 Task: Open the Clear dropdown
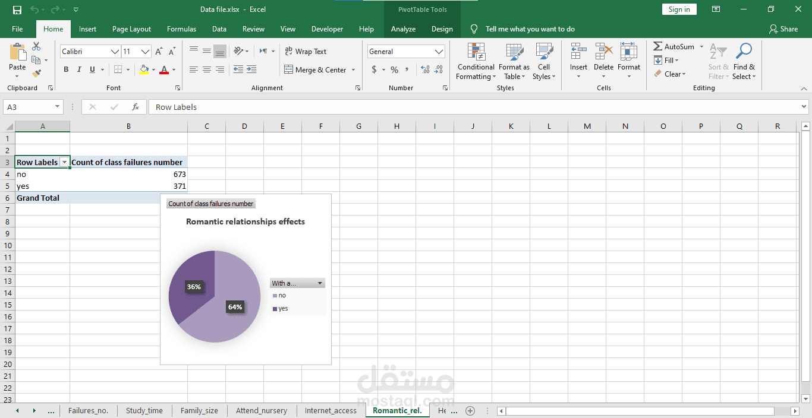tap(669, 74)
